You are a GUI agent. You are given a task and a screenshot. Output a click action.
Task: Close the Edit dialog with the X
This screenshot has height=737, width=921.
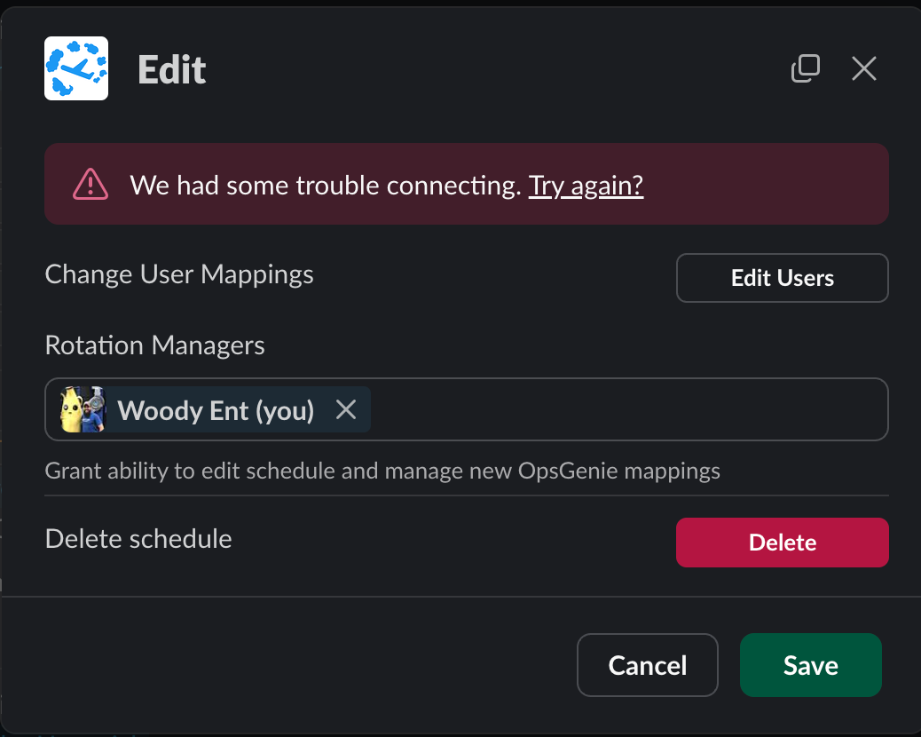[863, 68]
